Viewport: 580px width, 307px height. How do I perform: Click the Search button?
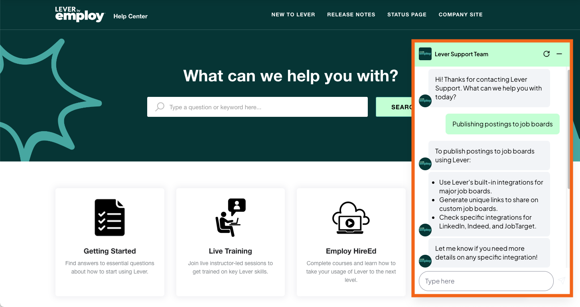point(394,107)
